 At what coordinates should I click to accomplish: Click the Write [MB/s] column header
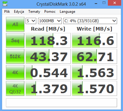94,29
